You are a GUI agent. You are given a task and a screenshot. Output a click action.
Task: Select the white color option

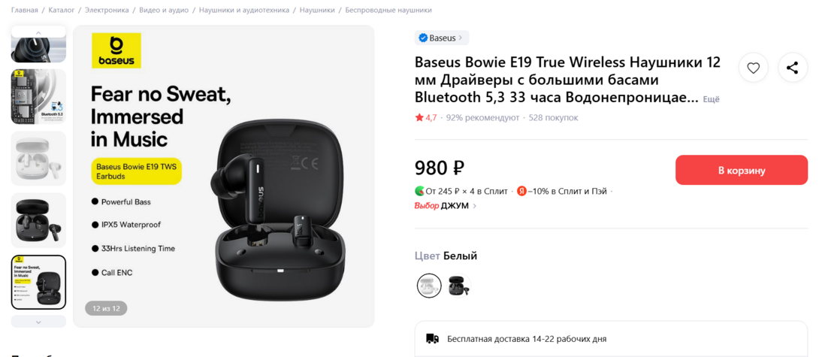(x=429, y=286)
